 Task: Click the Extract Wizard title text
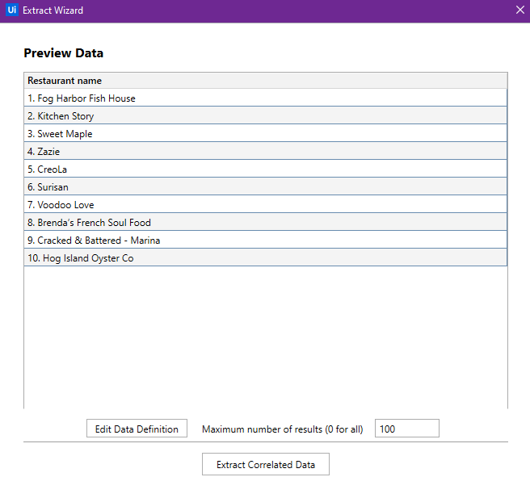click(x=53, y=10)
